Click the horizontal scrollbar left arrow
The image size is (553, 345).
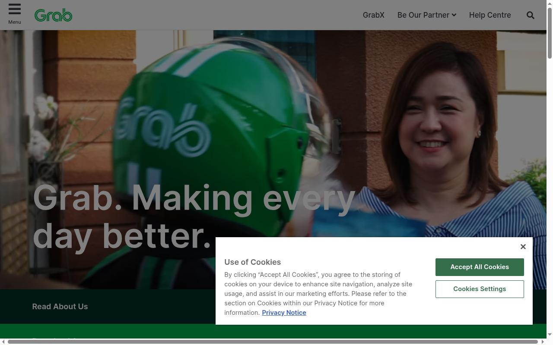click(3, 342)
